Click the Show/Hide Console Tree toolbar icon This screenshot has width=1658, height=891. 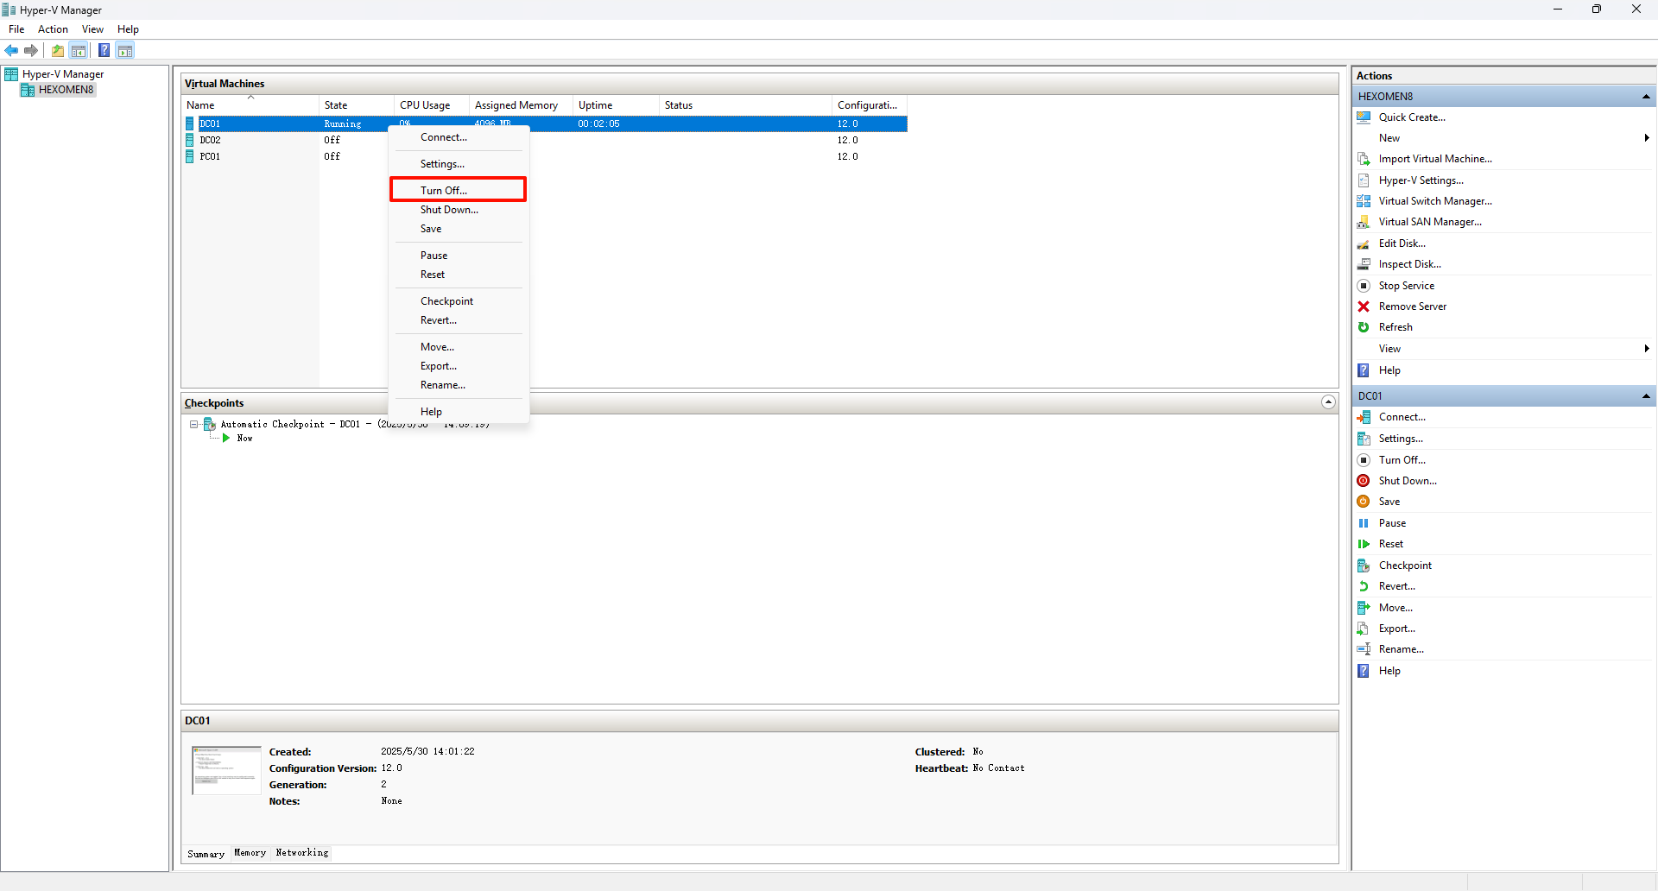point(79,50)
